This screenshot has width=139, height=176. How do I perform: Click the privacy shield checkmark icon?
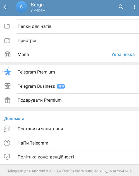click(7, 157)
